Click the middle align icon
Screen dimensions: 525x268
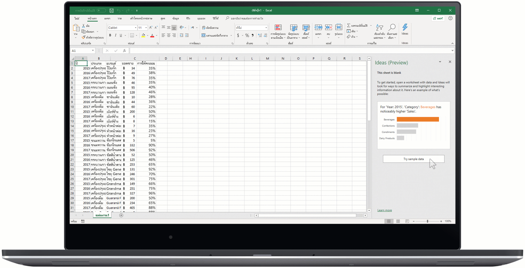[x=169, y=27]
